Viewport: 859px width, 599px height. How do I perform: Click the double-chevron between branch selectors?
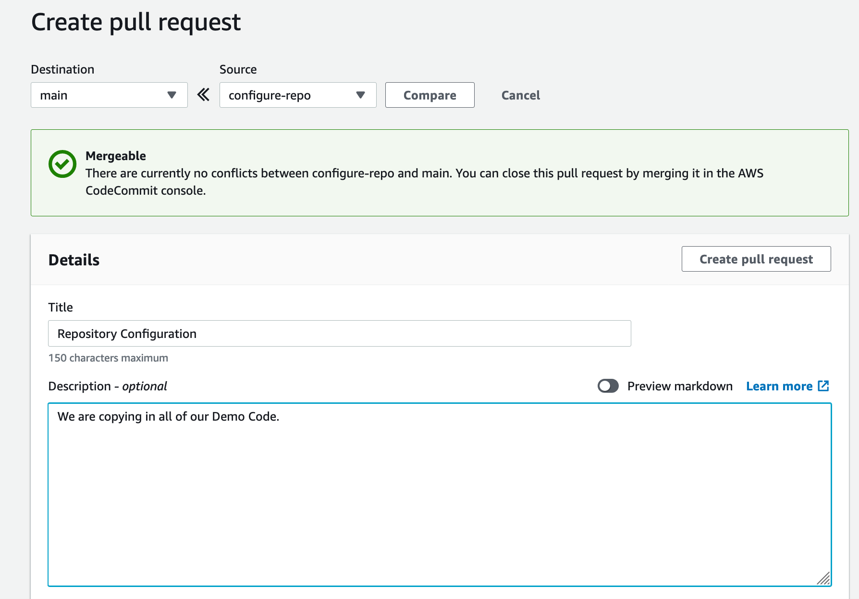(203, 95)
